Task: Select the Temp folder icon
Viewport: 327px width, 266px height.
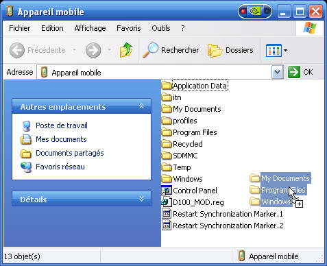Action: coord(167,167)
